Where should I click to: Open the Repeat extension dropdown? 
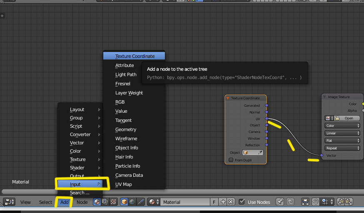[x=342, y=148]
